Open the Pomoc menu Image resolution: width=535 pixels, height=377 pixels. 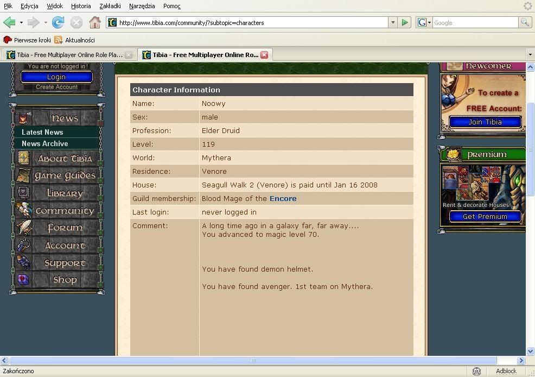tap(171, 6)
